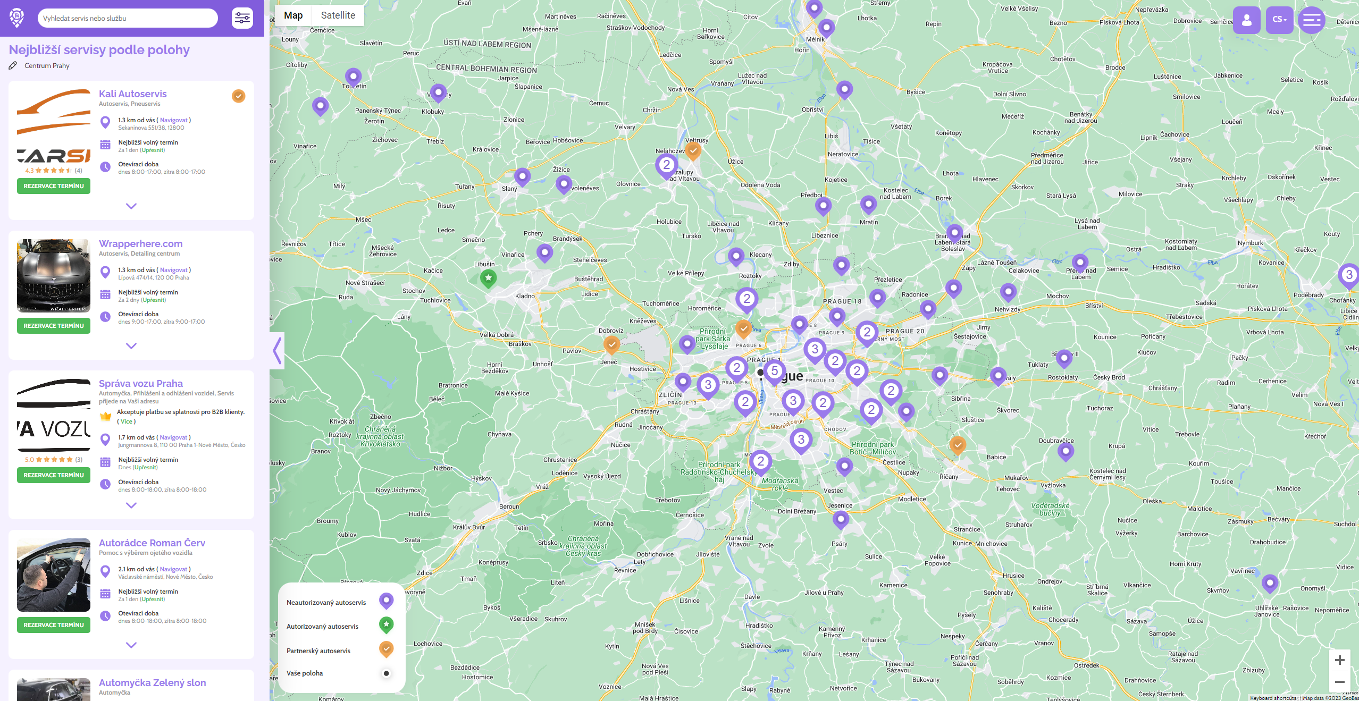The image size is (1359, 701).
Task: Switch to Satellite view tab
Action: coord(338,15)
